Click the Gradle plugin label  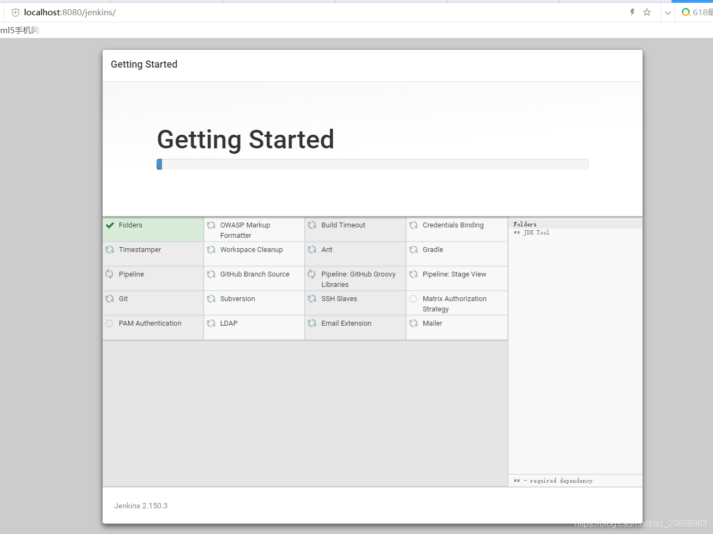pyautogui.click(x=433, y=250)
